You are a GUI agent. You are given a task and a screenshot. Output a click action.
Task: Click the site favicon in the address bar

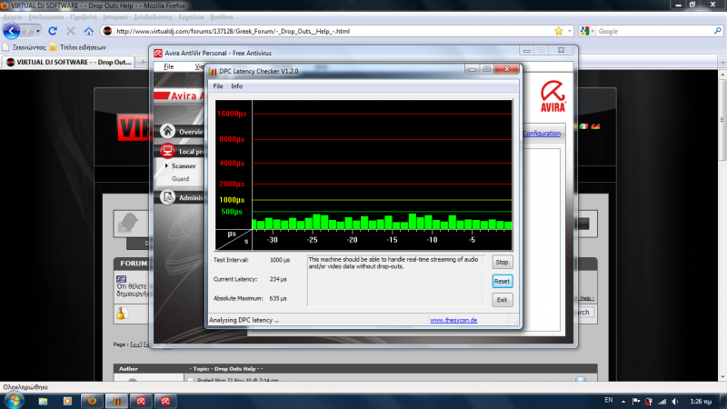pos(107,31)
